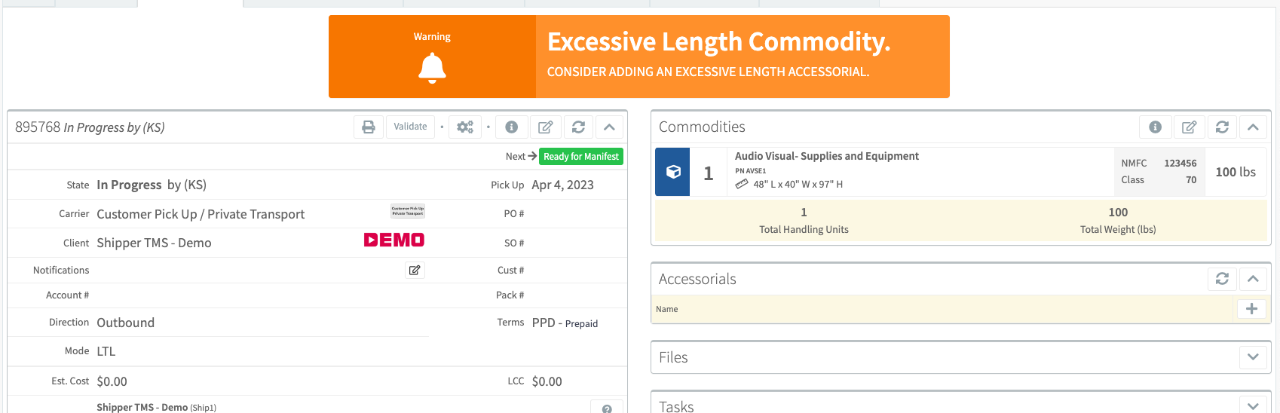Open shipment info icon in 895768 panel
Image resolution: width=1280 pixels, height=413 pixels.
(x=511, y=127)
